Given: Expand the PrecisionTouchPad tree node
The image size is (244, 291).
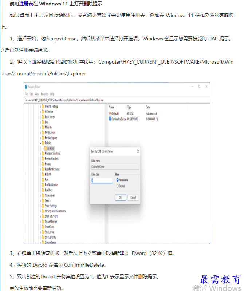Looking at the screenshot, I should point(40,154).
